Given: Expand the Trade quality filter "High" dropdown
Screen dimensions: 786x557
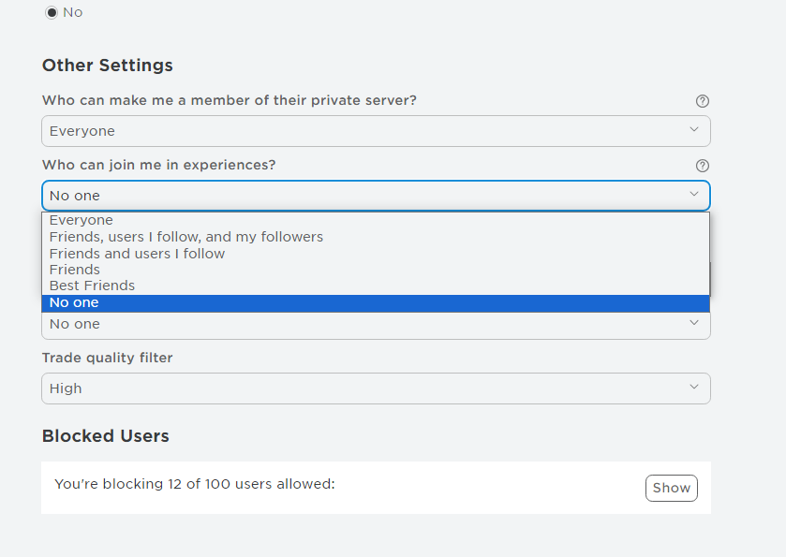Looking at the screenshot, I should (x=375, y=388).
